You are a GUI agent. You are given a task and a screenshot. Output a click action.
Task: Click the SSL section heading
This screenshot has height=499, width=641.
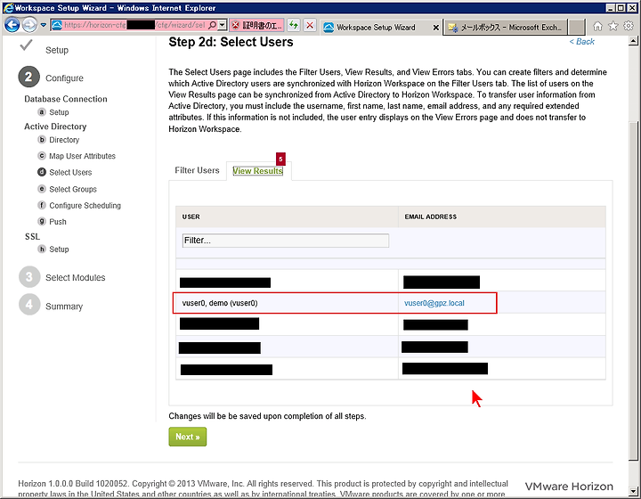[x=32, y=237]
